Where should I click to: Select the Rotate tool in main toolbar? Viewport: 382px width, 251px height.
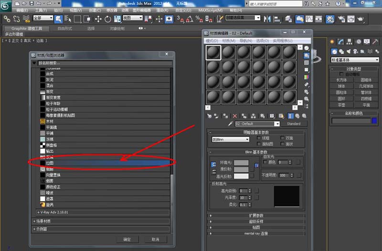point(108,19)
